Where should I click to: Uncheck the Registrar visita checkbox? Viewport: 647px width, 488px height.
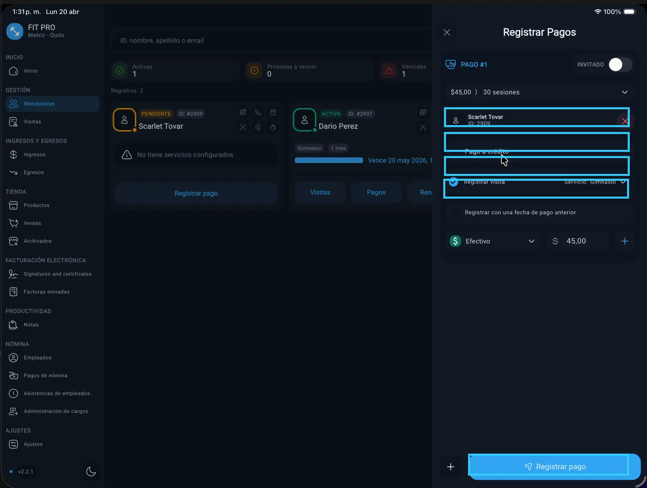[x=454, y=182]
